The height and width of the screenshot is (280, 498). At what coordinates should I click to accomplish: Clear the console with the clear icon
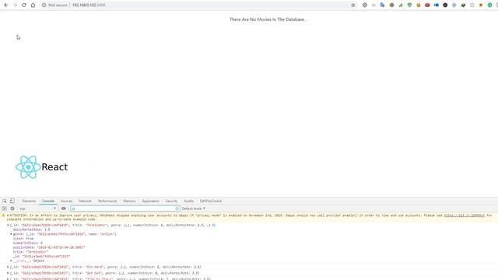[12, 208]
